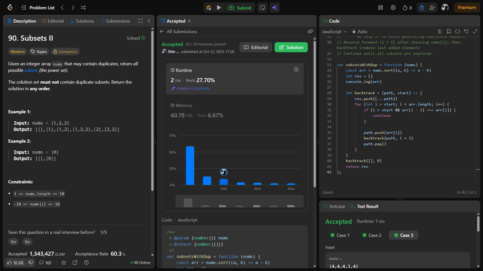Switch to the Testcase tab
Screen dimensions: 483x271
[x=334, y=206]
